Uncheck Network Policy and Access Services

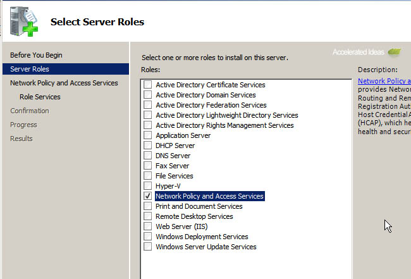(x=147, y=196)
